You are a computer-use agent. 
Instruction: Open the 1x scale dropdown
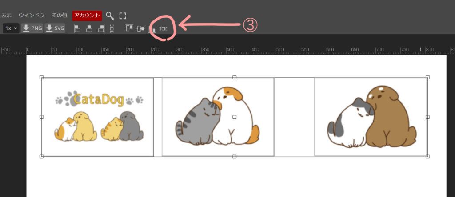[x=11, y=28]
